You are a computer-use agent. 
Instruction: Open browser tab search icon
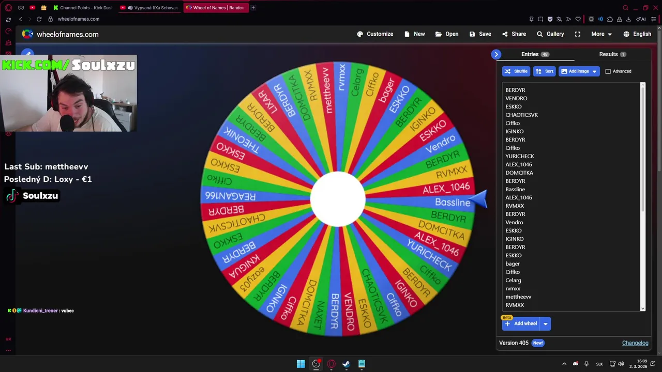click(625, 8)
